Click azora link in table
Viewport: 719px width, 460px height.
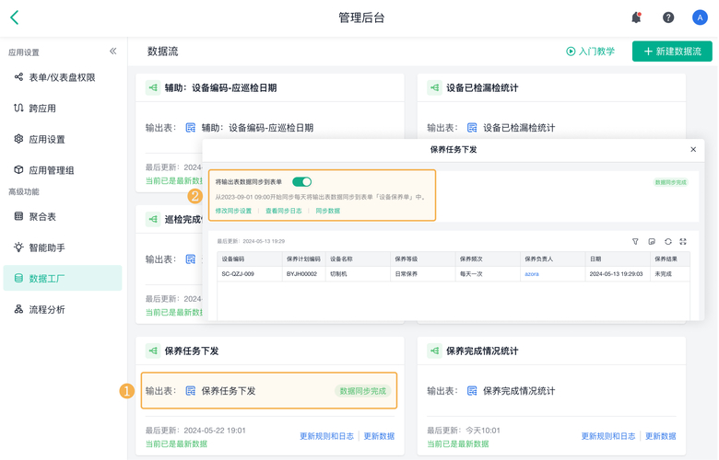point(532,274)
